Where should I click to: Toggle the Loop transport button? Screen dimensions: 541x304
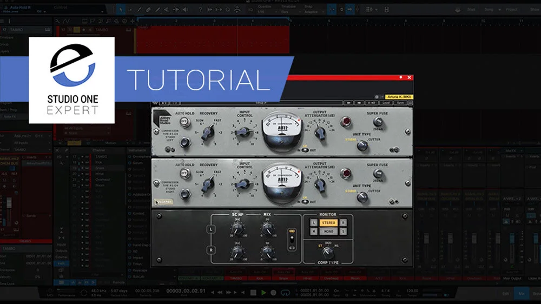click(285, 293)
